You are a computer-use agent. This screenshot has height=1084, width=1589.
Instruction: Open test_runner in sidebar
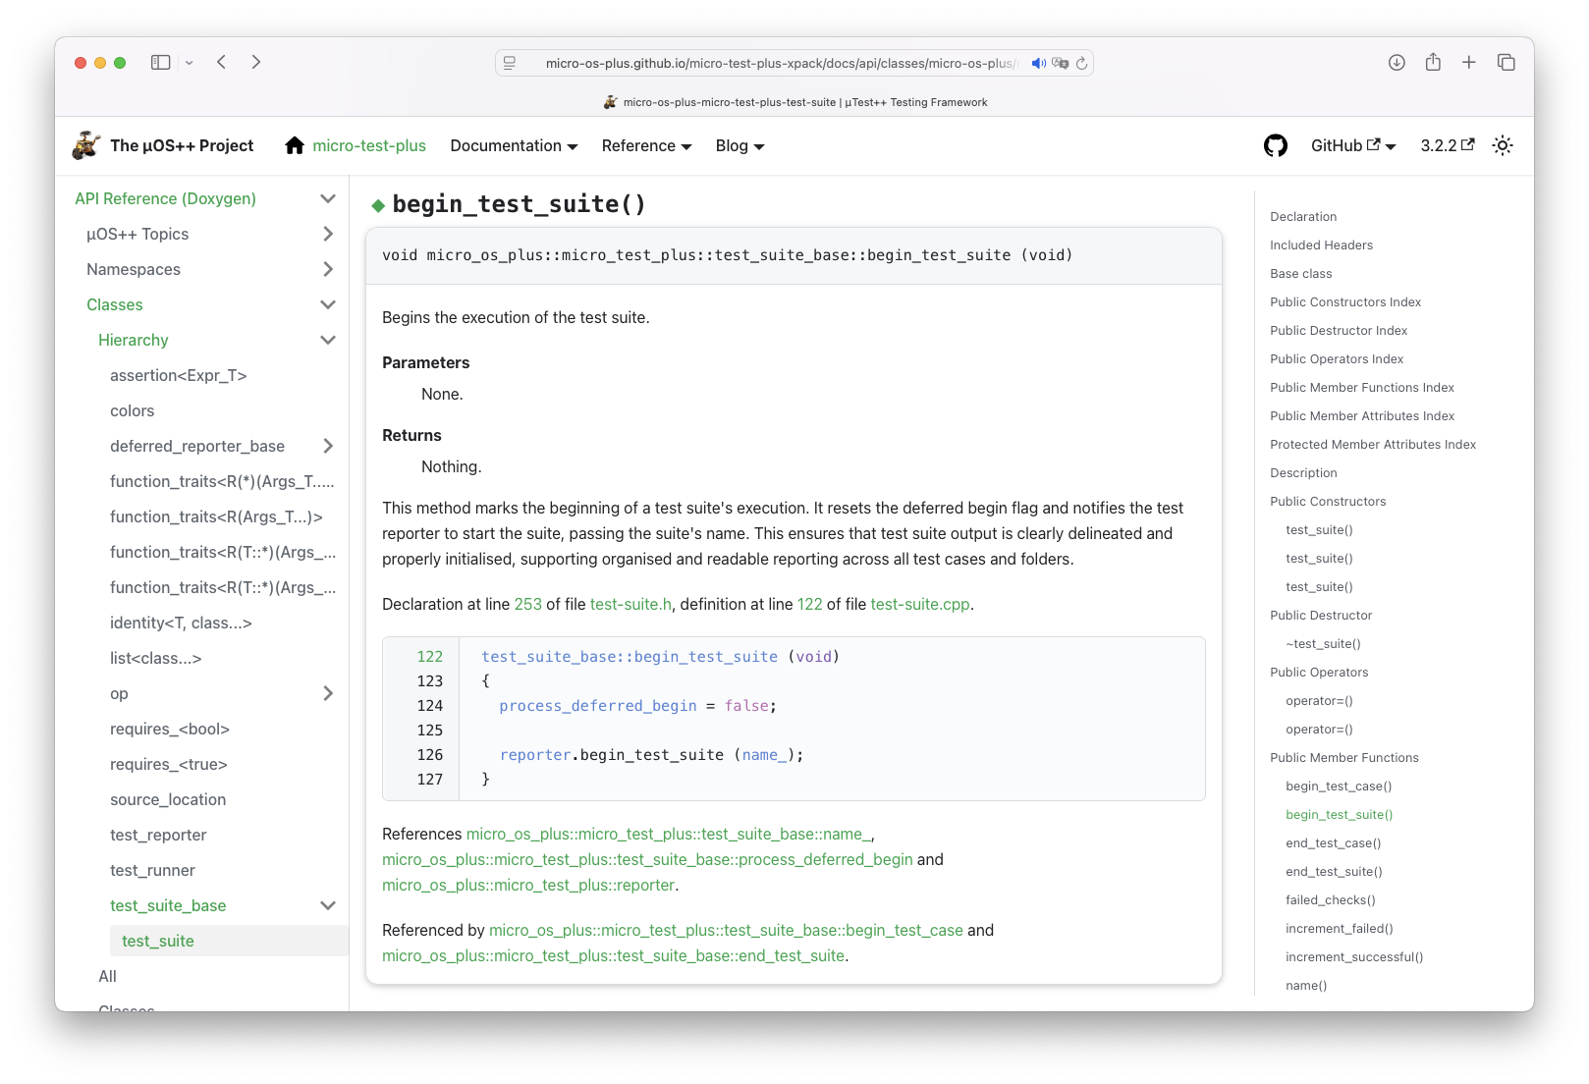[x=152, y=870]
